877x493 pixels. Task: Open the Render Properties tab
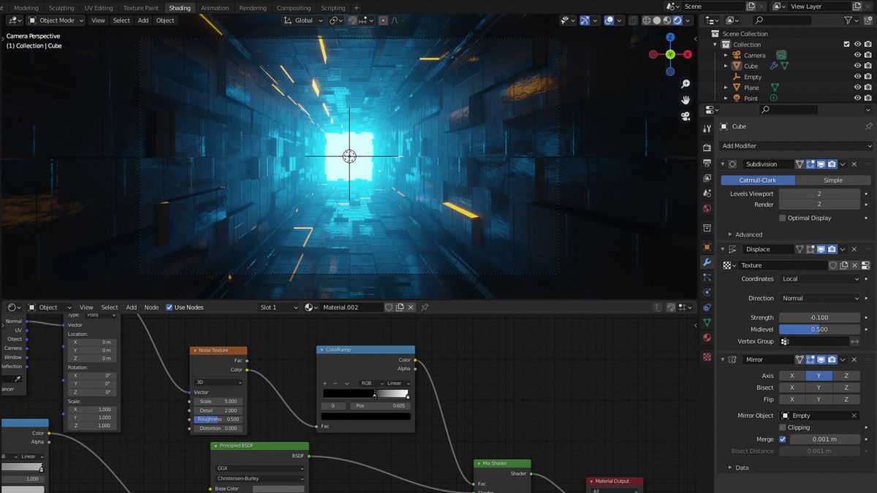706,146
